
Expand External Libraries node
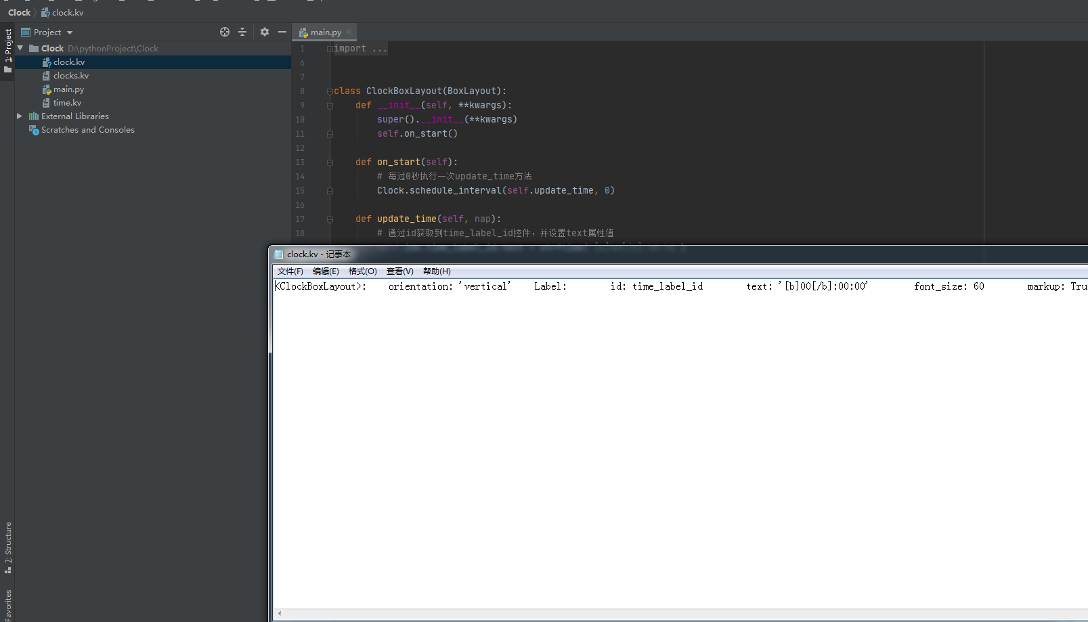pos(20,116)
